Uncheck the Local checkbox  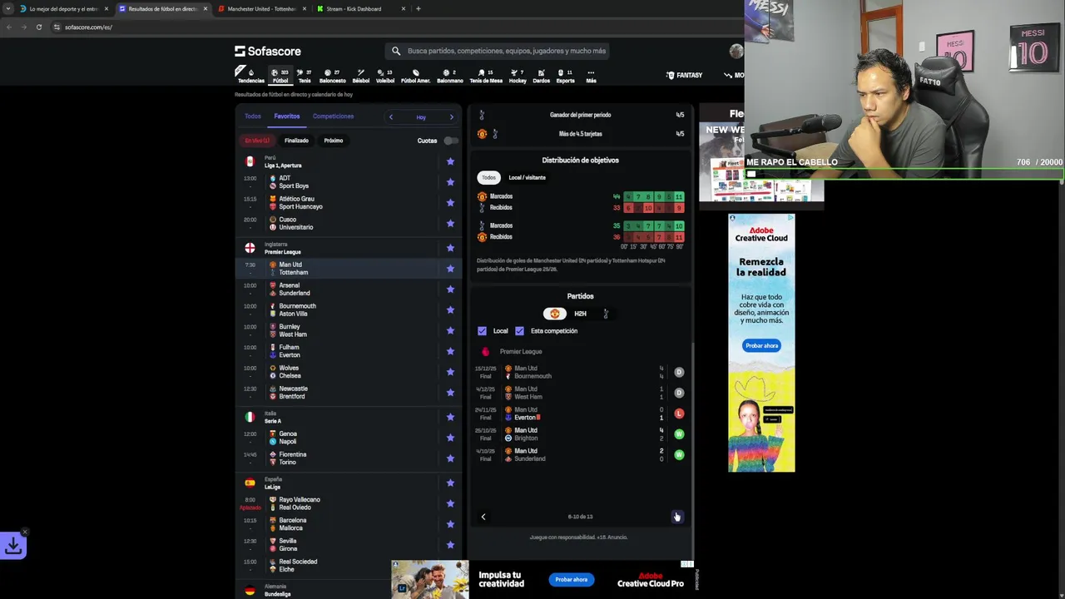[x=482, y=331]
